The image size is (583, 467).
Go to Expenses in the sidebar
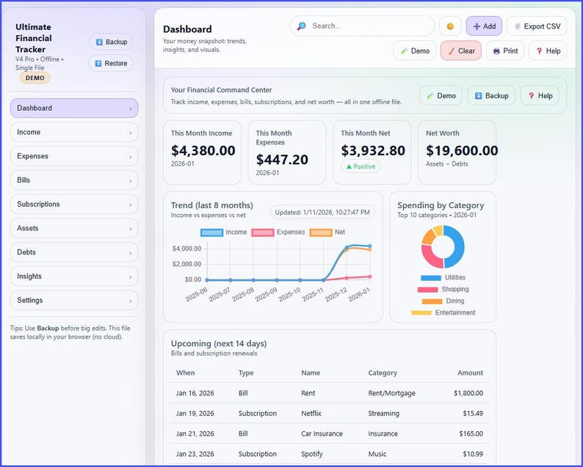[x=74, y=156]
